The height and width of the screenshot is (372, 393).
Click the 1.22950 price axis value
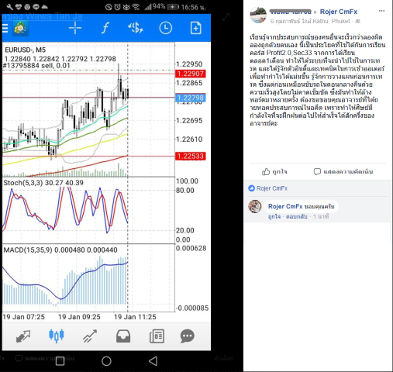(189, 64)
